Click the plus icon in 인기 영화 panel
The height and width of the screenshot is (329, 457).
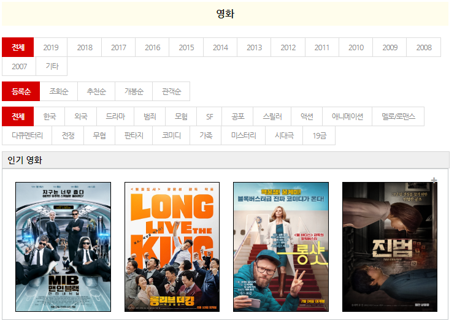click(434, 180)
